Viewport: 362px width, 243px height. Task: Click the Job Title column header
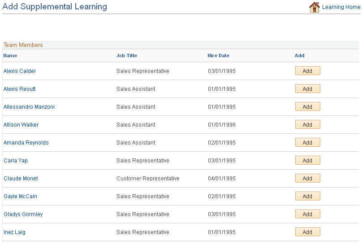click(127, 55)
